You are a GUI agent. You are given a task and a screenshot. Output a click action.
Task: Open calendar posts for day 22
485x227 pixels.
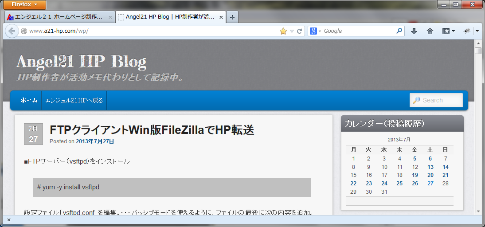(x=353, y=184)
